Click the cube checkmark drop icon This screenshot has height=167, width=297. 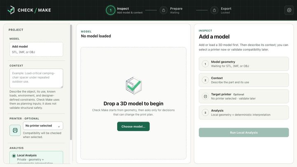click(134, 86)
